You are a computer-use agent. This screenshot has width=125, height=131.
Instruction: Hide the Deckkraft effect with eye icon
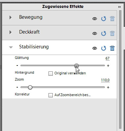tap(95, 33)
